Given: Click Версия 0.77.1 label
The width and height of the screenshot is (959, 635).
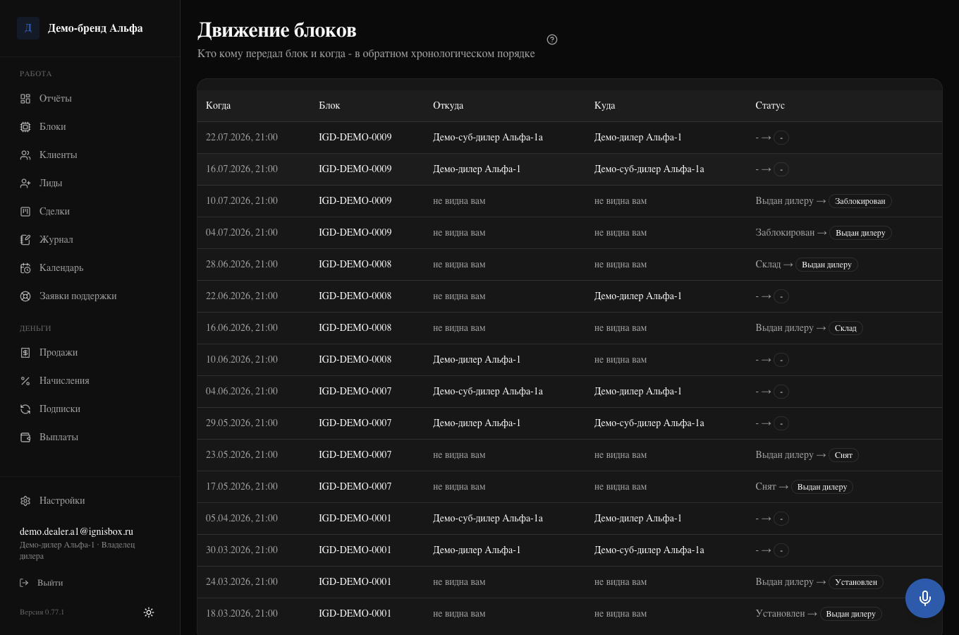Looking at the screenshot, I should [42, 612].
